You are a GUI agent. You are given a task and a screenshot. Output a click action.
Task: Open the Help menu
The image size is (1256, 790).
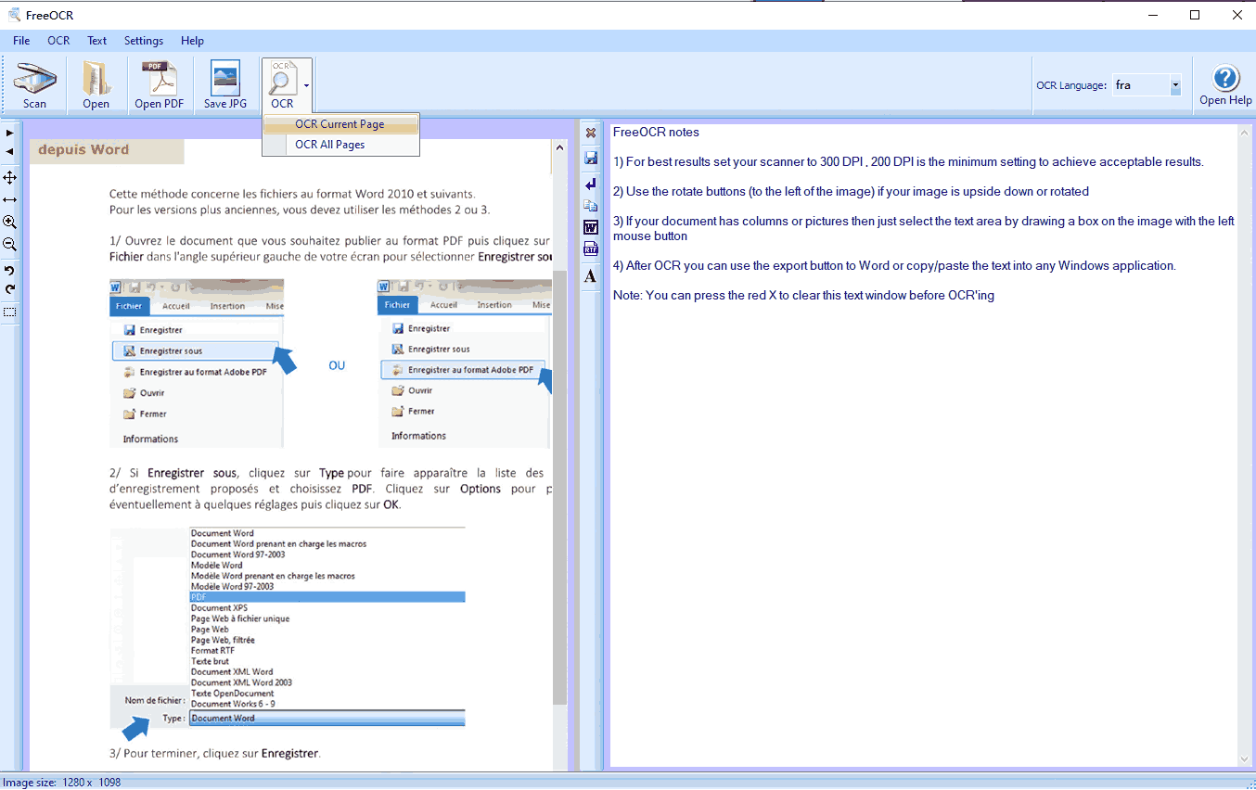tap(193, 41)
